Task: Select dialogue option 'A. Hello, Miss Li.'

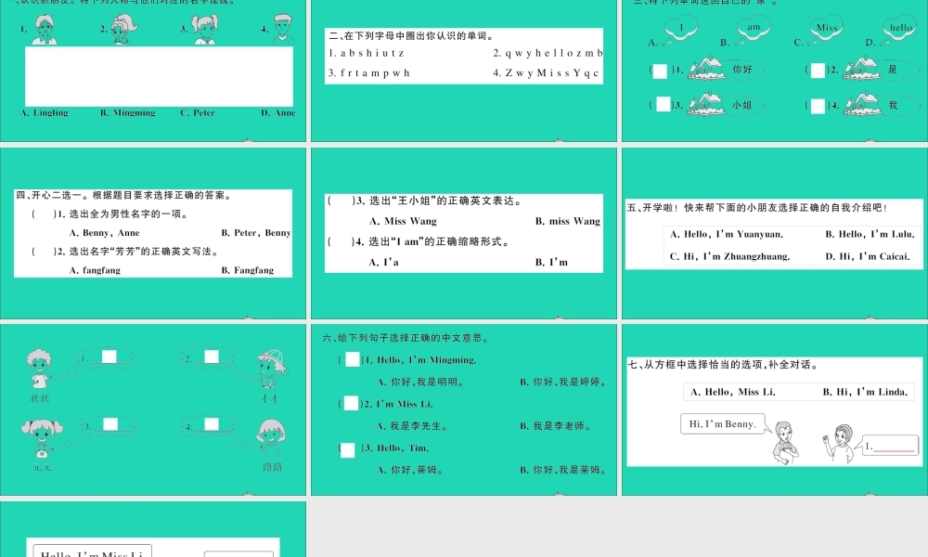Action: click(733, 392)
